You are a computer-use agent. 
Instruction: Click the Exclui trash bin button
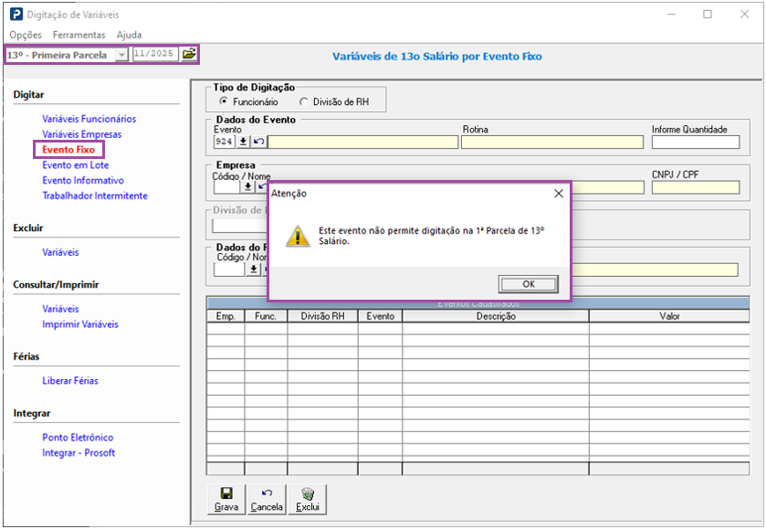(x=308, y=499)
